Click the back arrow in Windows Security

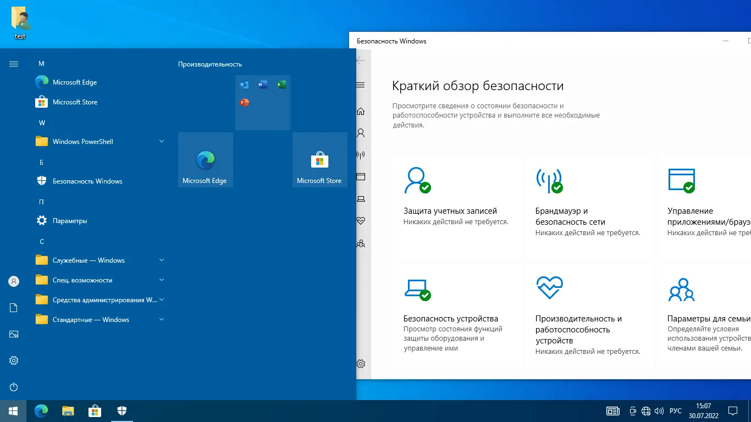[x=360, y=61]
